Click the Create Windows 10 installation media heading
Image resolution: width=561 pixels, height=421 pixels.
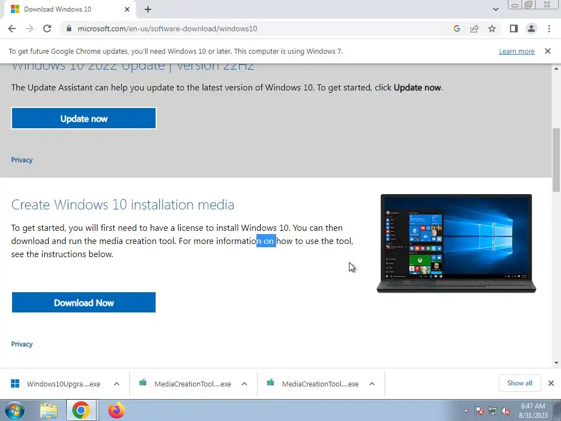tap(123, 204)
